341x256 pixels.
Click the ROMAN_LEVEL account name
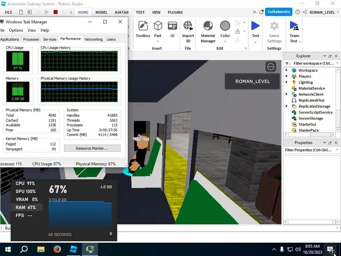coord(322,12)
